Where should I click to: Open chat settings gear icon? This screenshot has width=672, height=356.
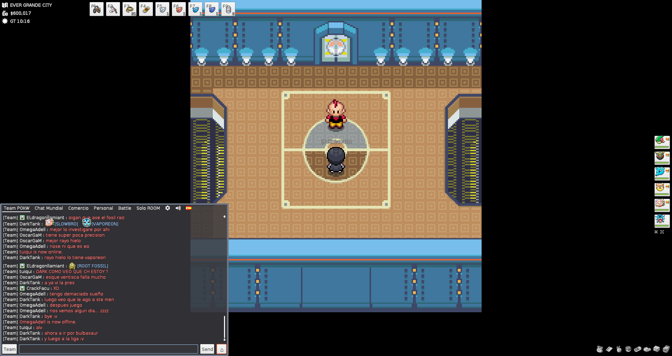[168, 208]
